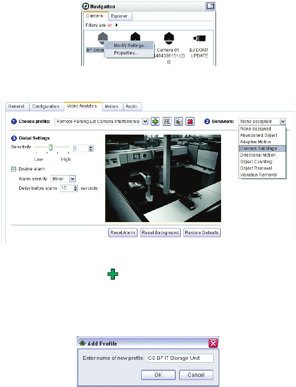Open the Explorer tab in Navigation
The height and width of the screenshot is (387, 296).
coord(119,16)
